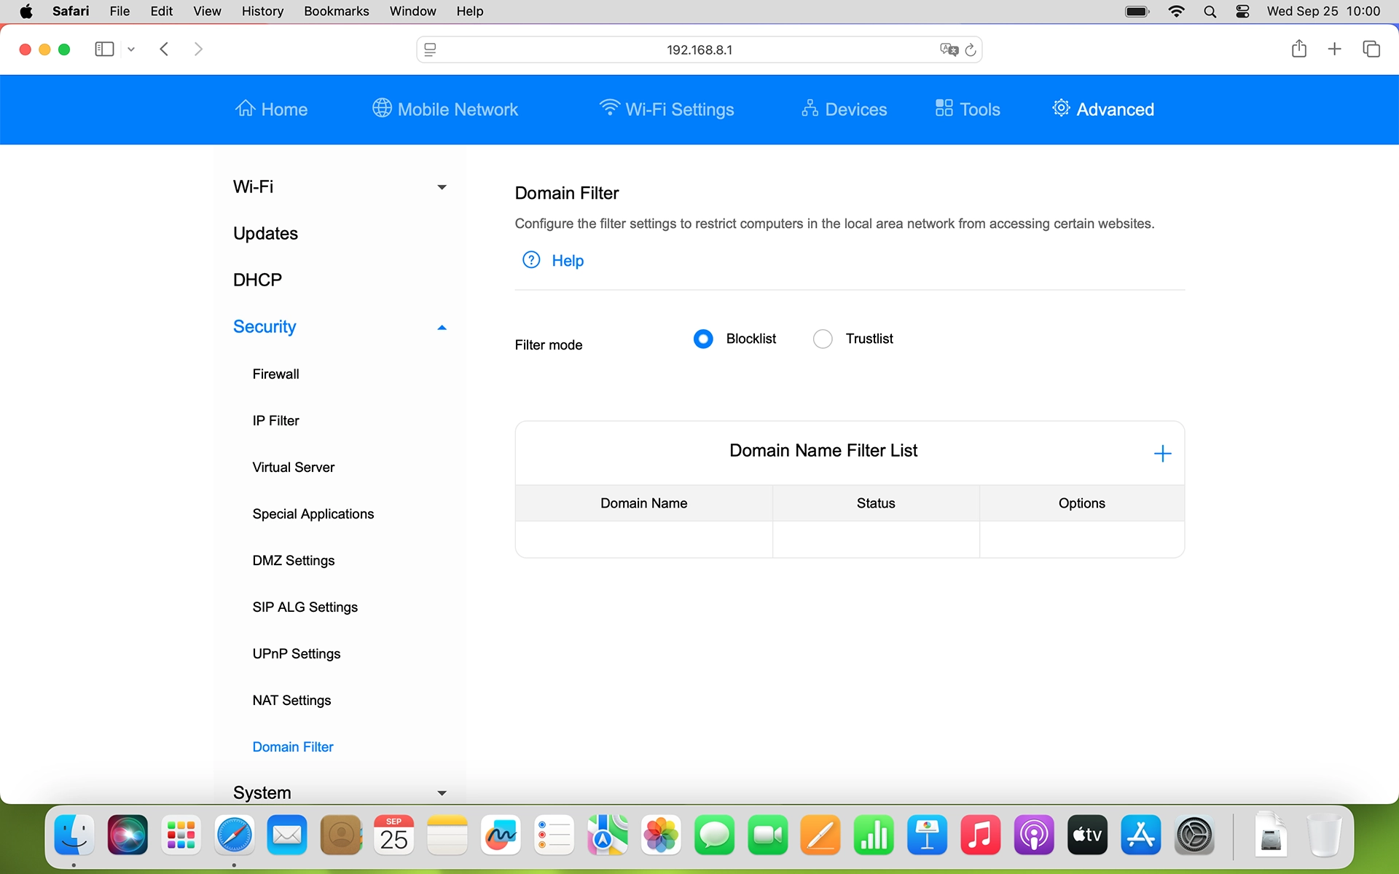Switch to the Wi-Fi Settings tab

(x=666, y=109)
